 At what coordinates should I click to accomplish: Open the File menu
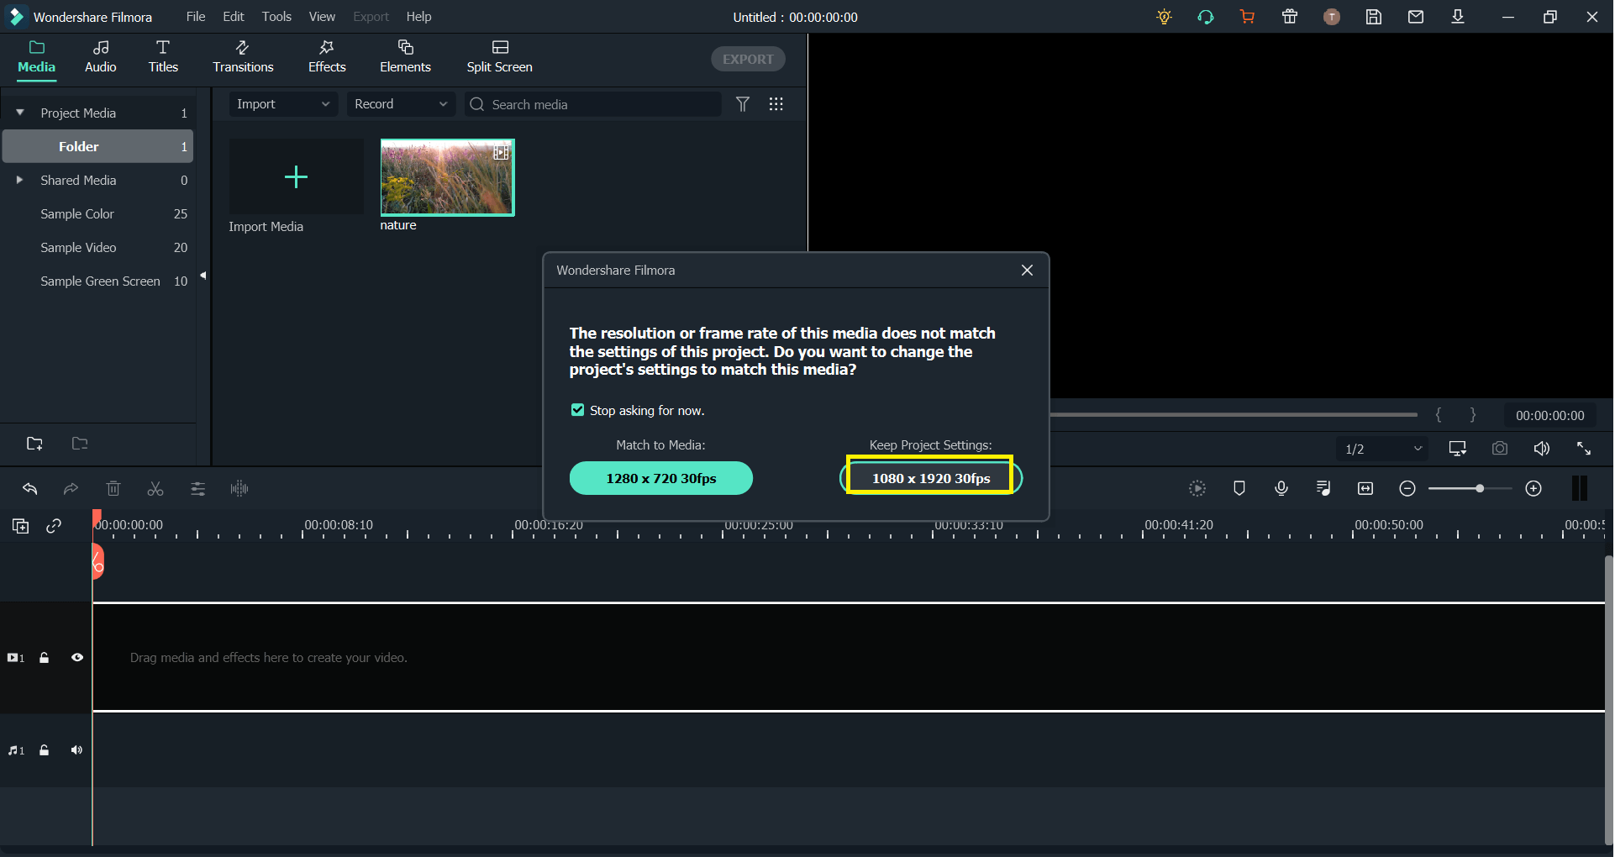point(196,17)
